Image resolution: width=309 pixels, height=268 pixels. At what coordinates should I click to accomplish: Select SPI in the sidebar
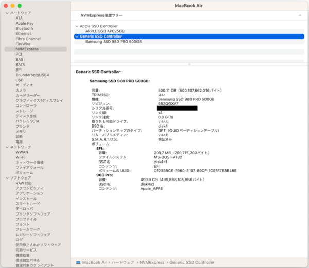click(x=19, y=69)
